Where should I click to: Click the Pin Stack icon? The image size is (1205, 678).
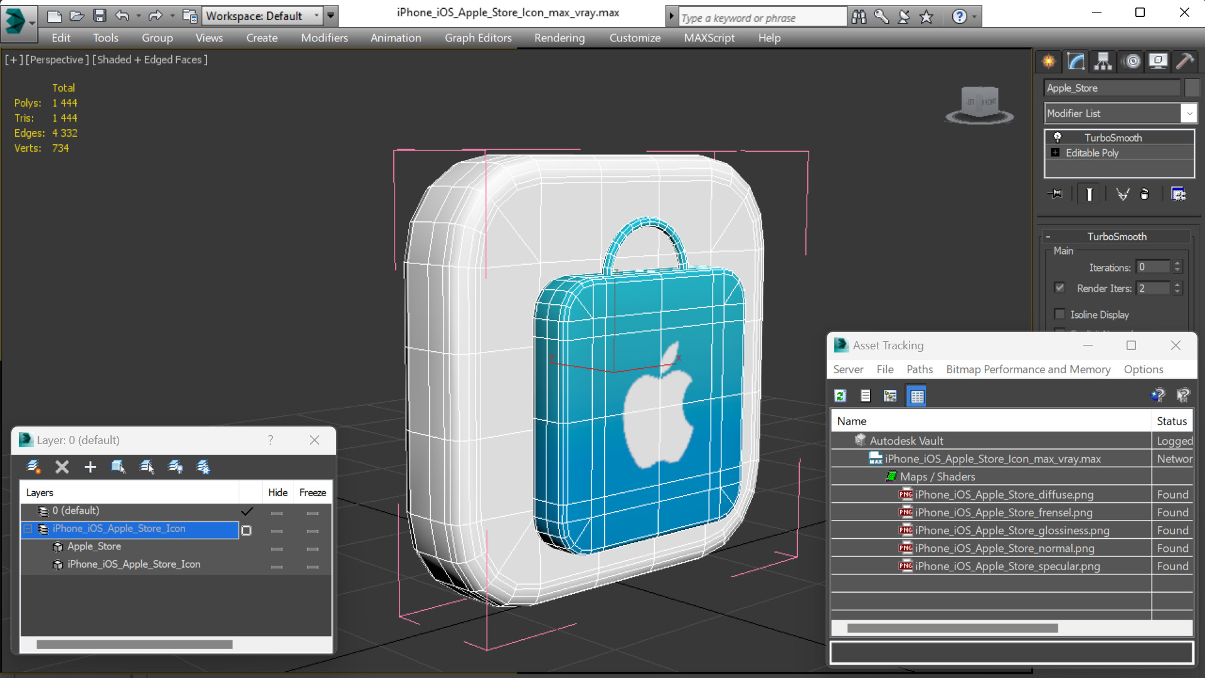point(1055,194)
